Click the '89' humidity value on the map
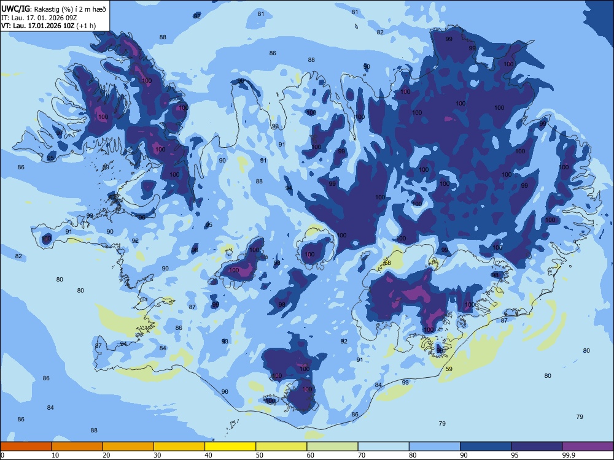 pyautogui.click(x=106, y=167)
